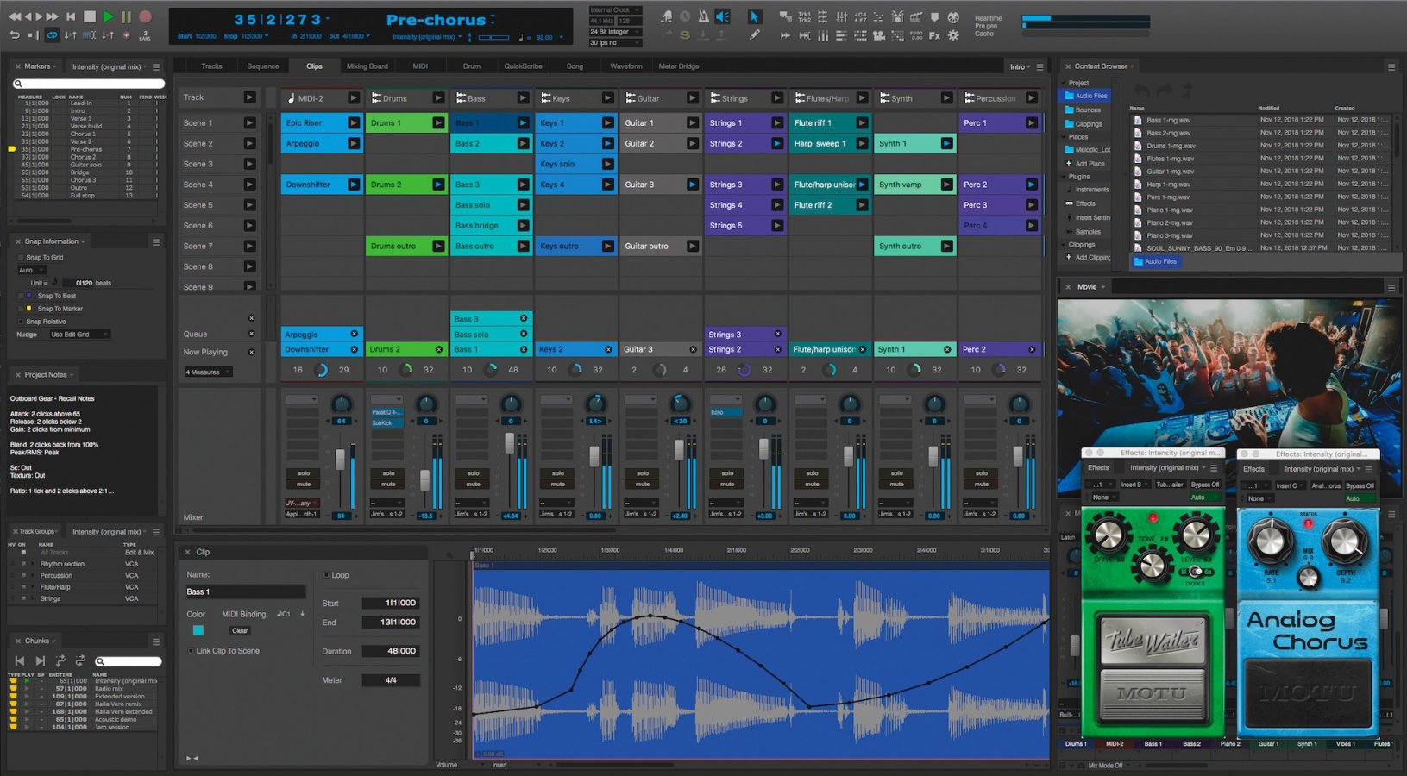Enable the Snap Relative checkbox
The height and width of the screenshot is (776, 1407).
click(22, 322)
